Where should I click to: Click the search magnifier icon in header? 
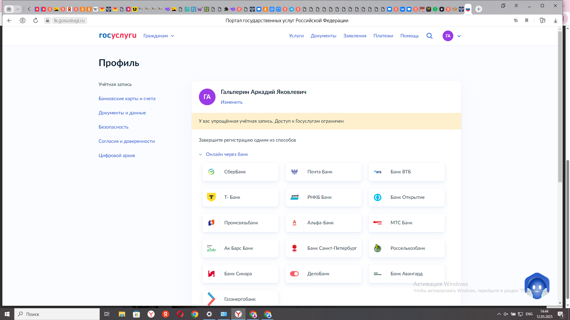point(429,36)
